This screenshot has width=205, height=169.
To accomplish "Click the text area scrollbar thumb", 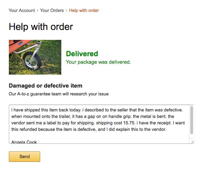I will tap(191, 120).
